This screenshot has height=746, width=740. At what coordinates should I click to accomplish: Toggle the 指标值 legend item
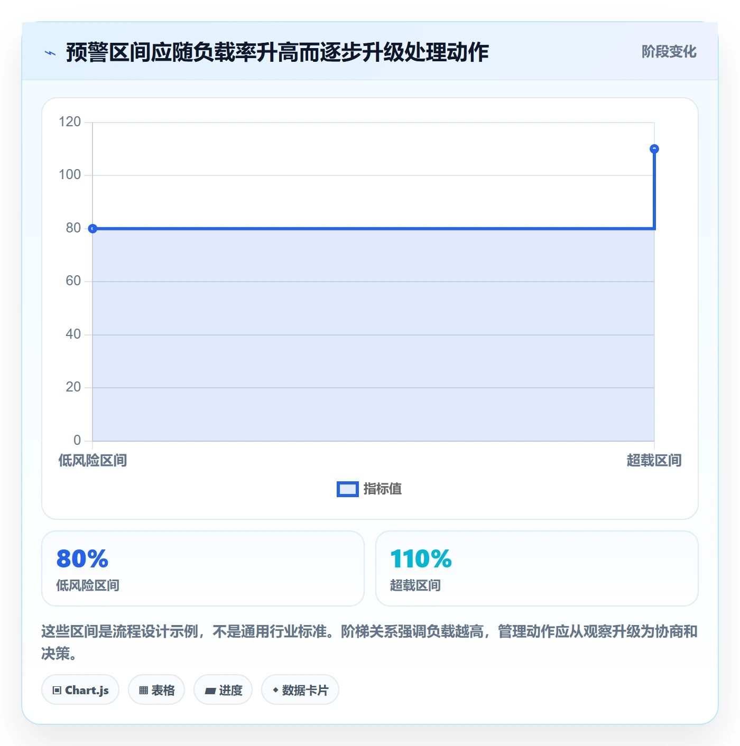[x=369, y=489]
